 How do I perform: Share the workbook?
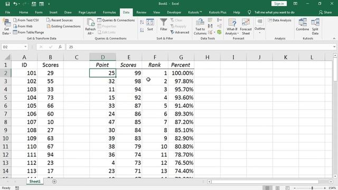325,12
